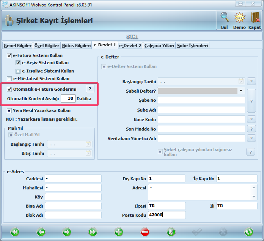Viewport: 264px width, 241px height.
Task: Click the Son Madde No field
Action: (x=201, y=129)
